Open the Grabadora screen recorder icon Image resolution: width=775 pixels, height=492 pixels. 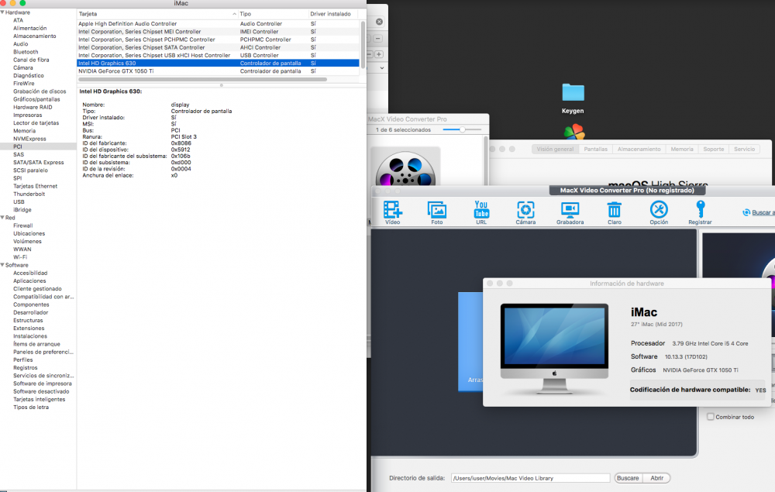[570, 210]
